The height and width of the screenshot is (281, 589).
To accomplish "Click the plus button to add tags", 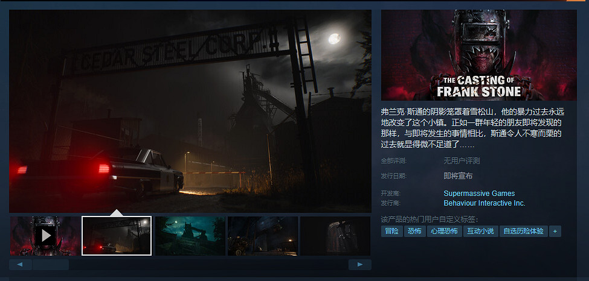I will pos(555,231).
